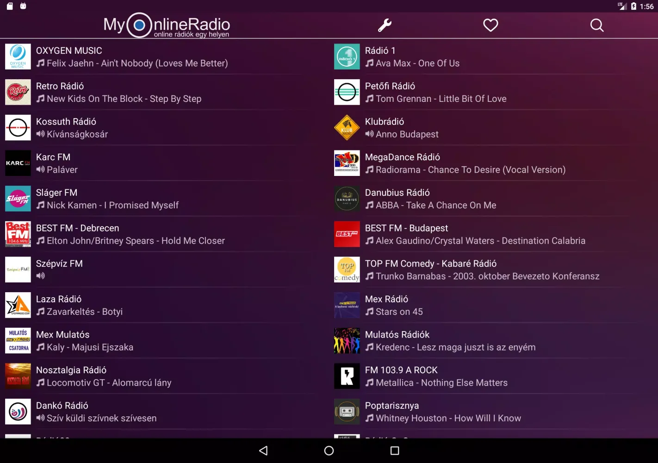Viewport: 658px width, 463px height.
Task: Tap the Karc FM station logo
Action: point(18,163)
